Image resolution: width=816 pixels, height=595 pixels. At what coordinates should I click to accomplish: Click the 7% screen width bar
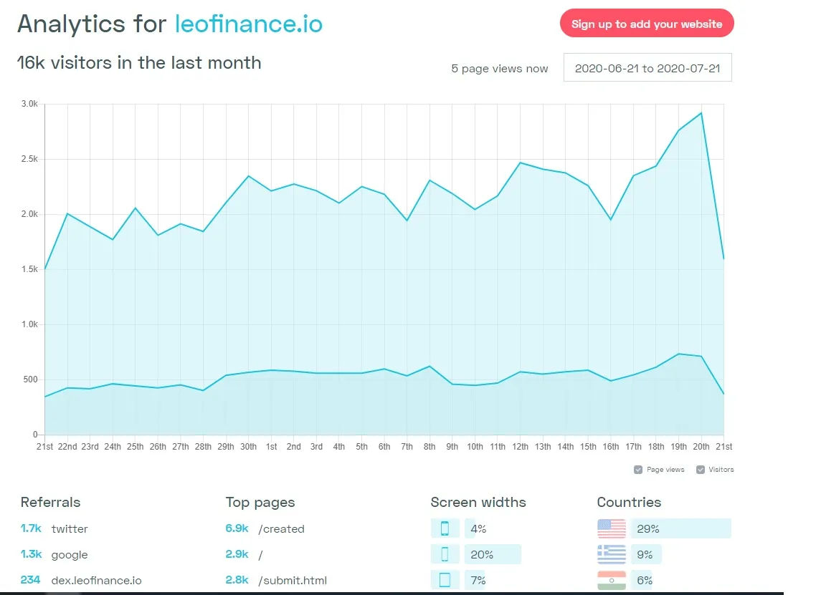click(x=475, y=580)
